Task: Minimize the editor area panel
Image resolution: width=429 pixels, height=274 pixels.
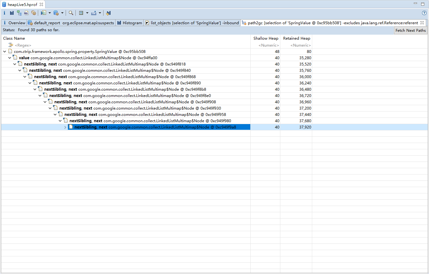Action: 415,4
